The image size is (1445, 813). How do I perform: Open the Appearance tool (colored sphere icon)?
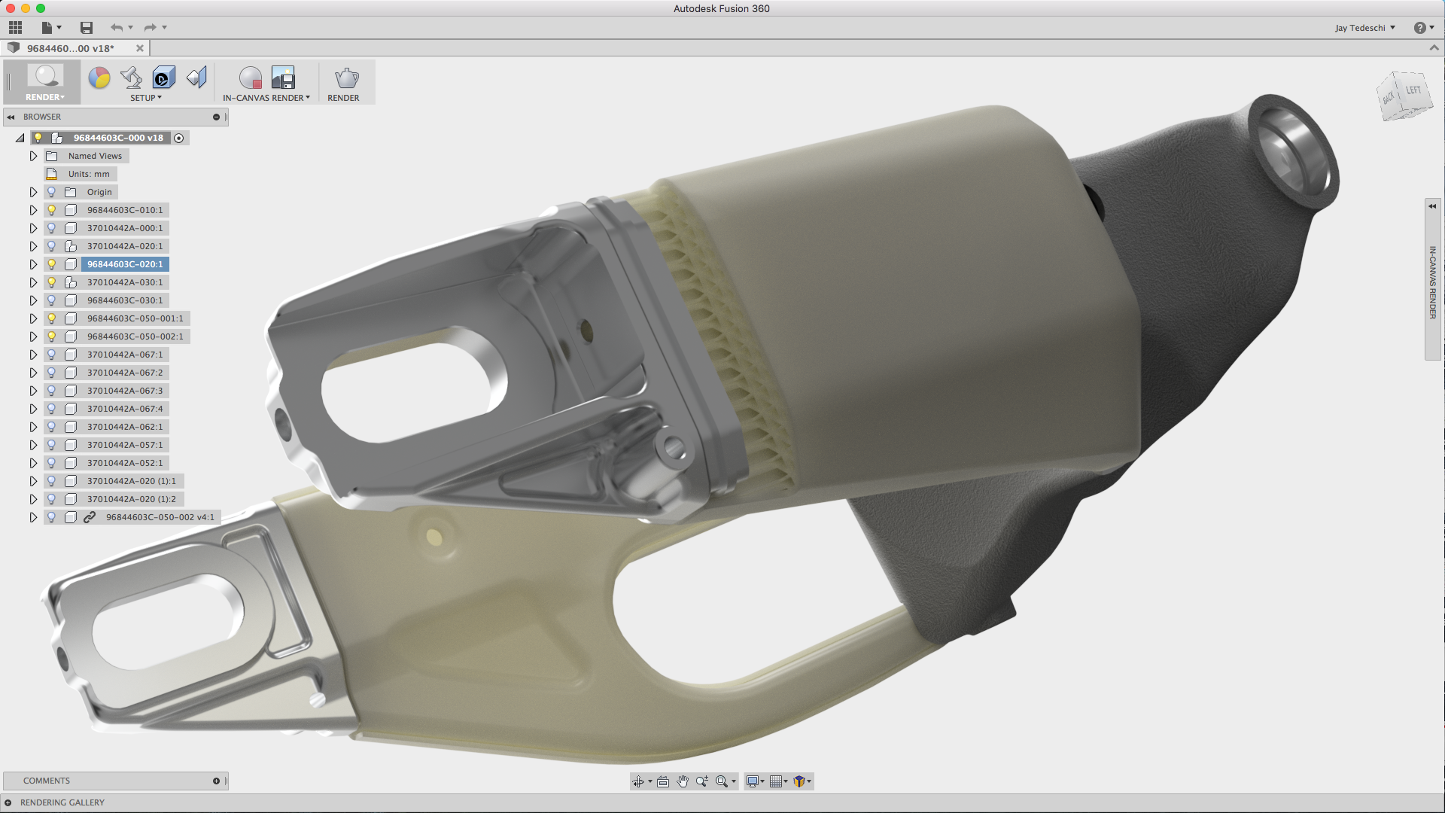(x=99, y=78)
